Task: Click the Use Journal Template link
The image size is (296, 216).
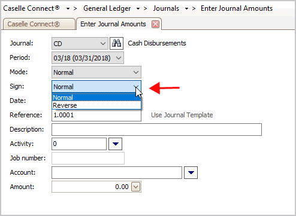Action: coord(182,115)
